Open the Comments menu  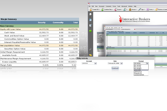[109, 6]
